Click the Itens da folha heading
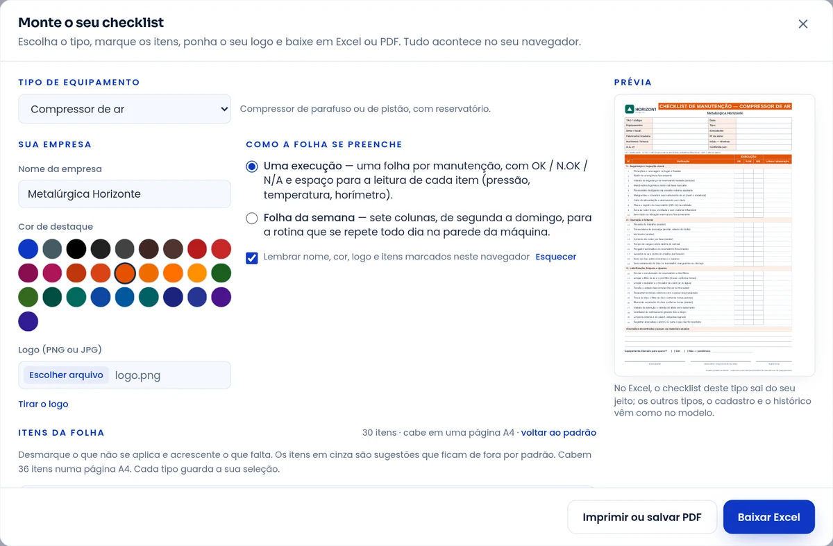 tap(61, 433)
